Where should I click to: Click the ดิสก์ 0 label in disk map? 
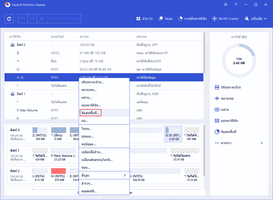15,130
